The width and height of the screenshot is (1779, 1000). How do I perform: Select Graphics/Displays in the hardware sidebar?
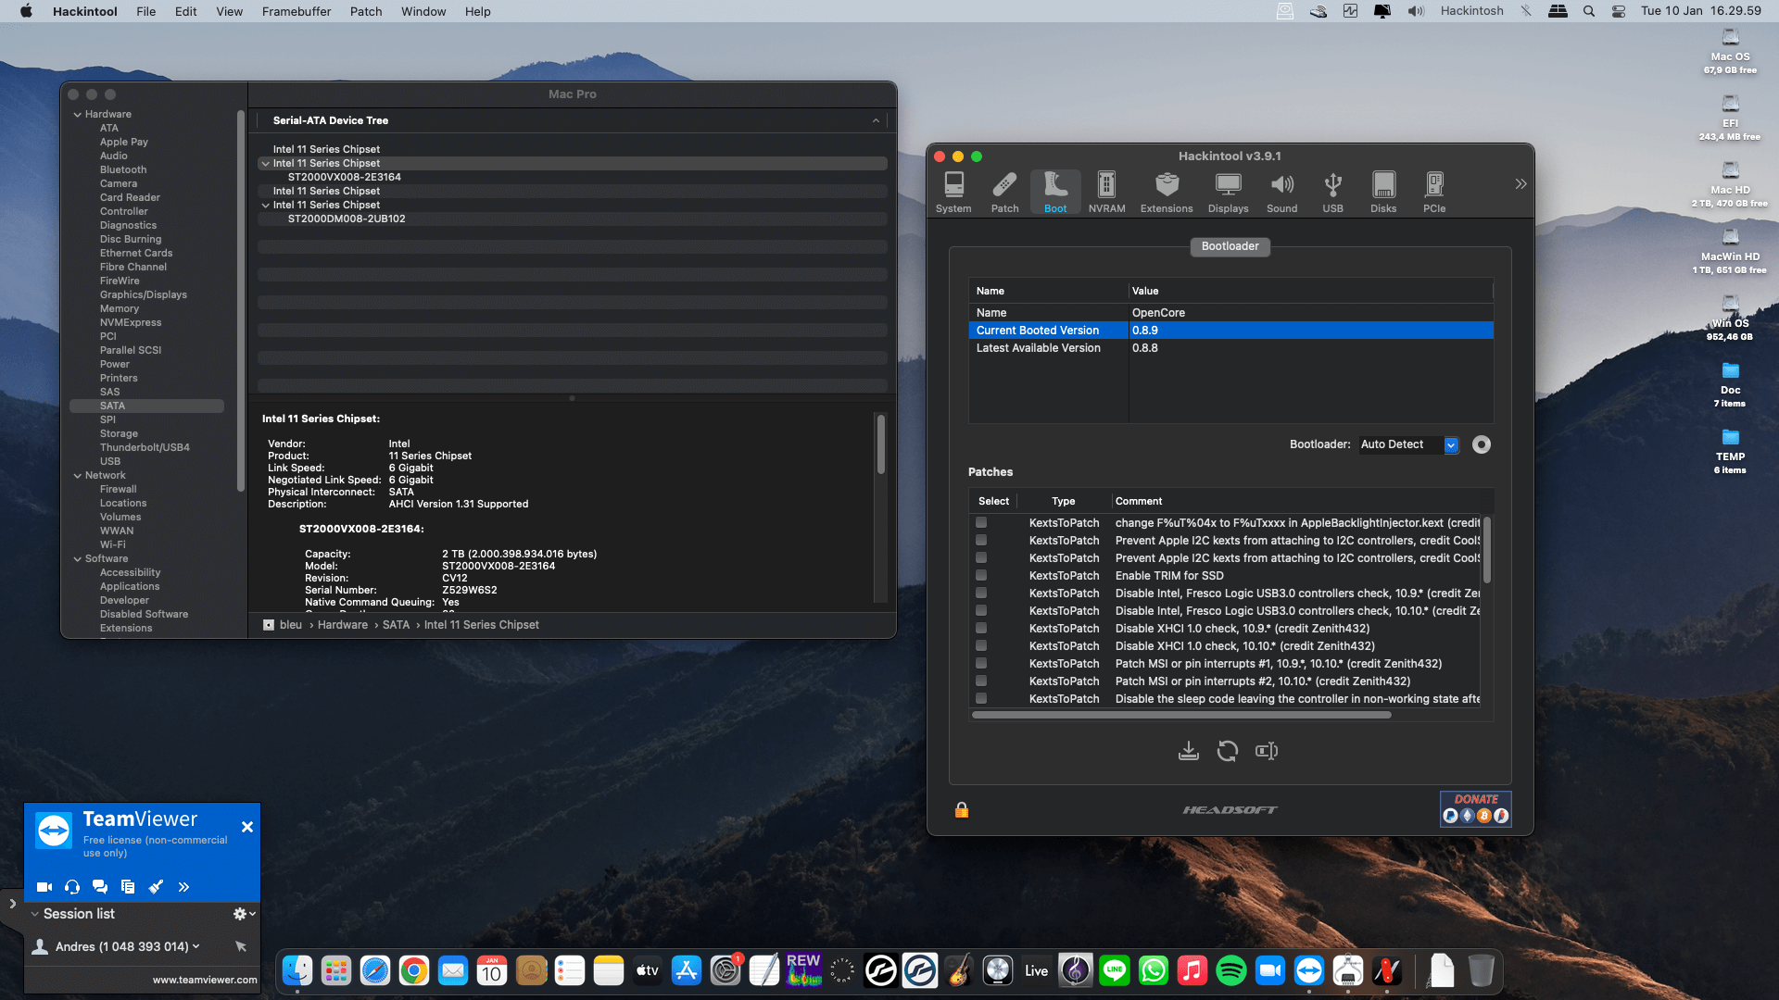143,294
